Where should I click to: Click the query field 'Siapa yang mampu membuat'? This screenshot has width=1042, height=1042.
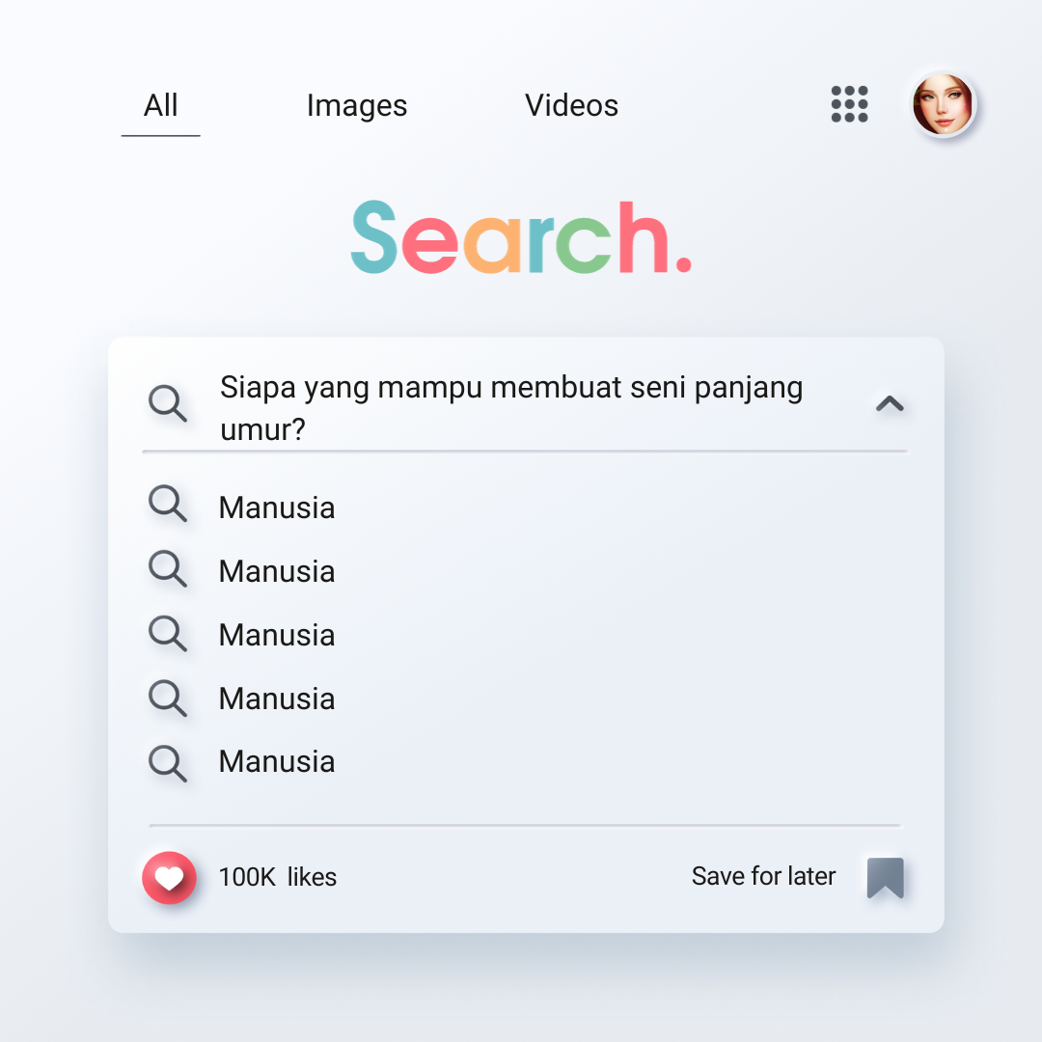(511, 407)
